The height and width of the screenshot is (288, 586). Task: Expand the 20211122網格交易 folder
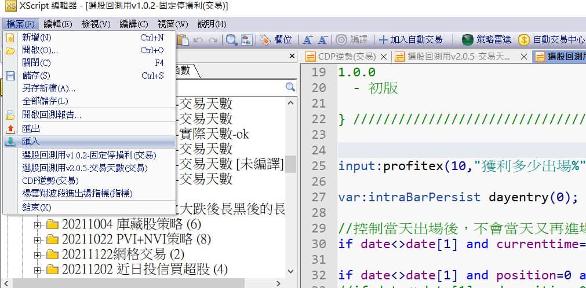38,254
